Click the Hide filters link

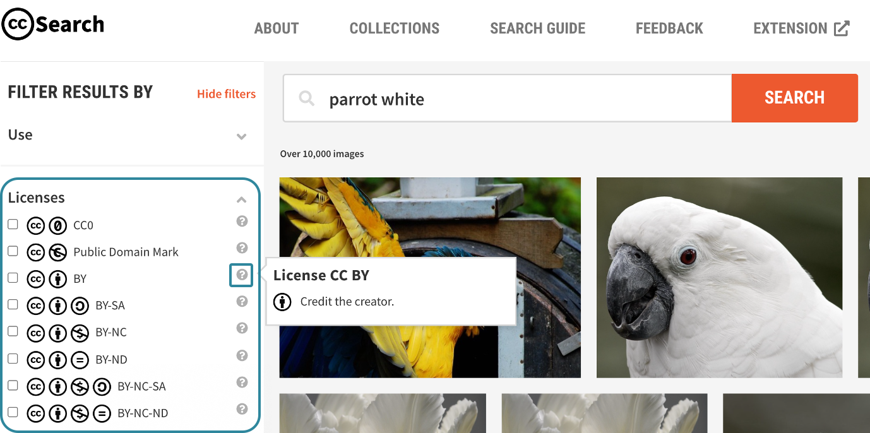tap(226, 93)
